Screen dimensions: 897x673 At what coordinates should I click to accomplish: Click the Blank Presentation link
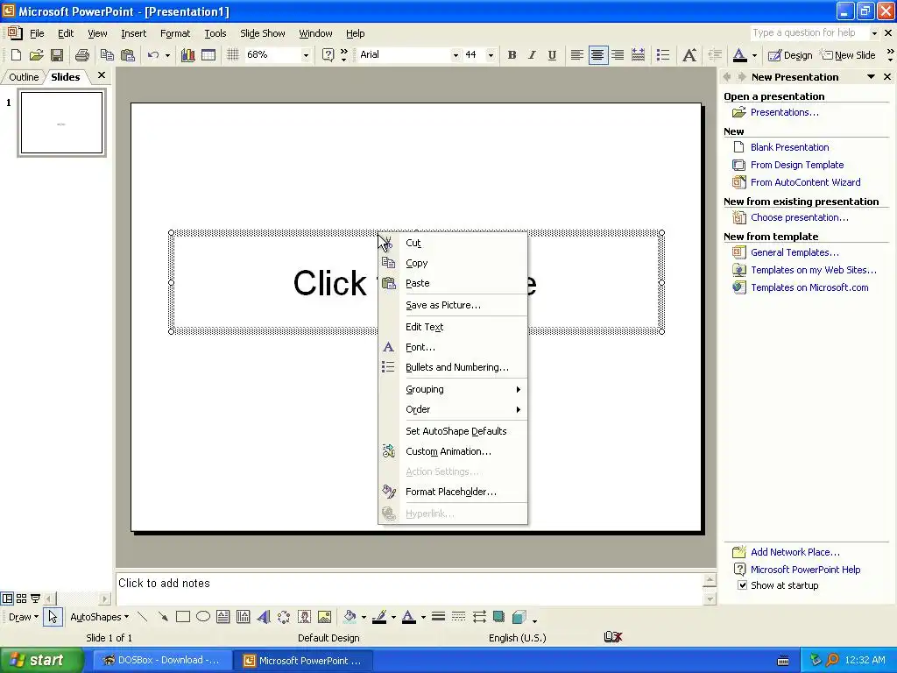pyautogui.click(x=789, y=147)
